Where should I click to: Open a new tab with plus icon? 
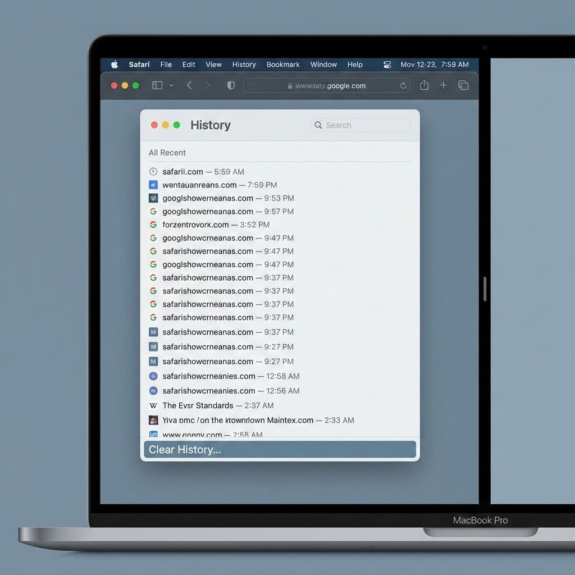click(x=444, y=85)
